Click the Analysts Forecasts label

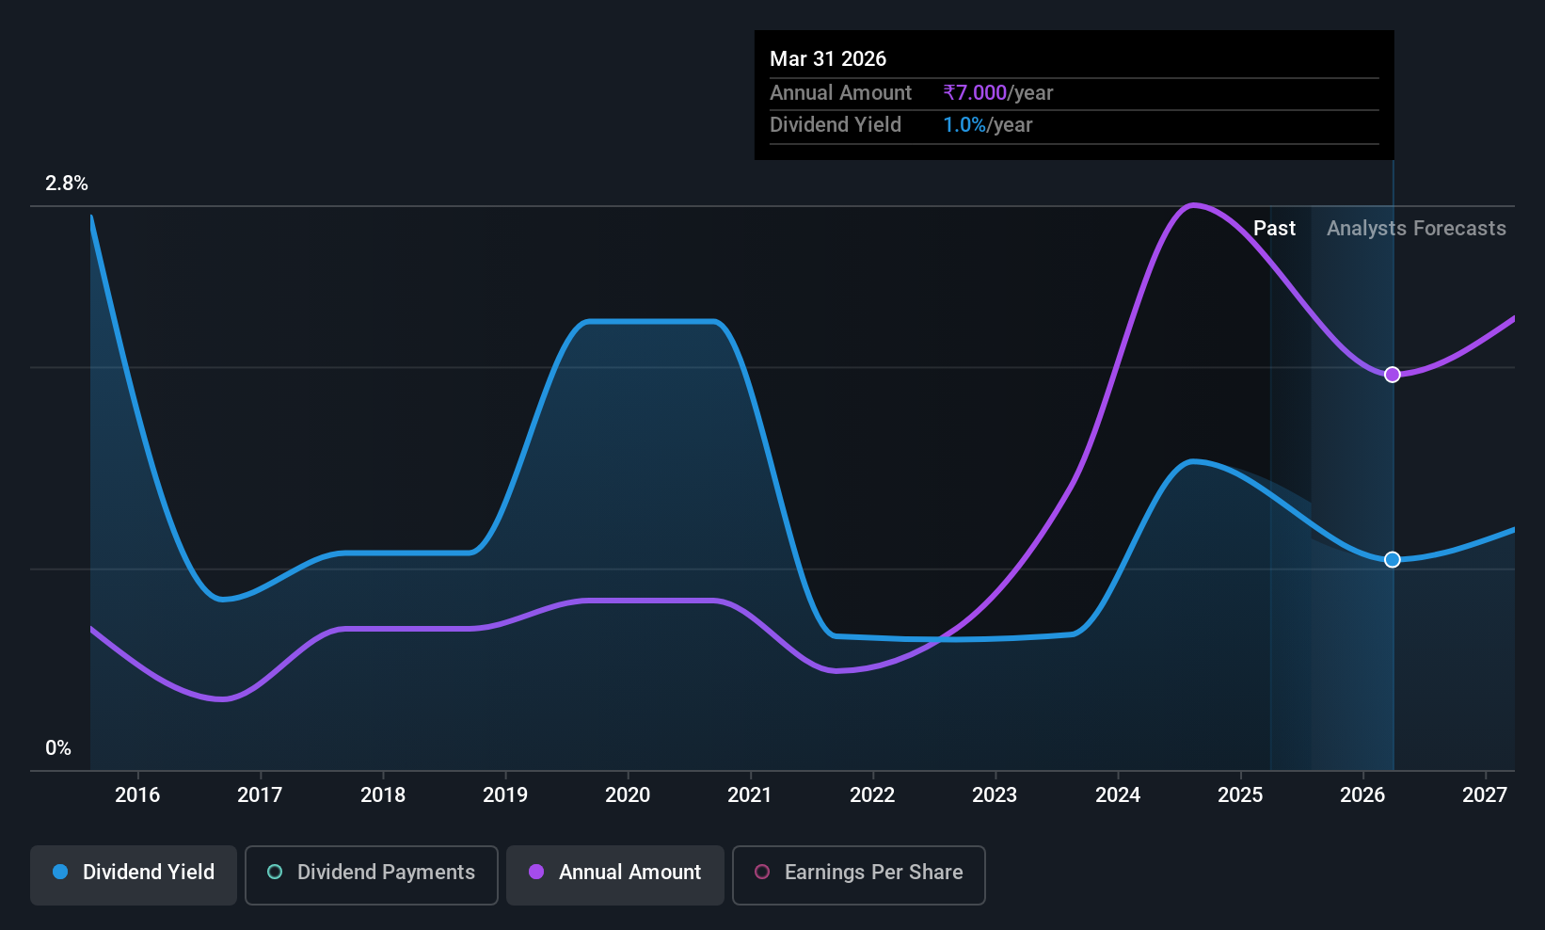[1416, 228]
